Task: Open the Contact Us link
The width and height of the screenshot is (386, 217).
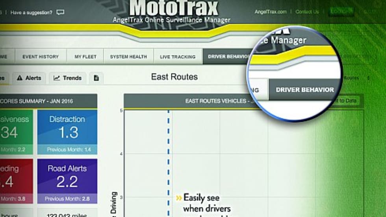Action: [307, 12]
